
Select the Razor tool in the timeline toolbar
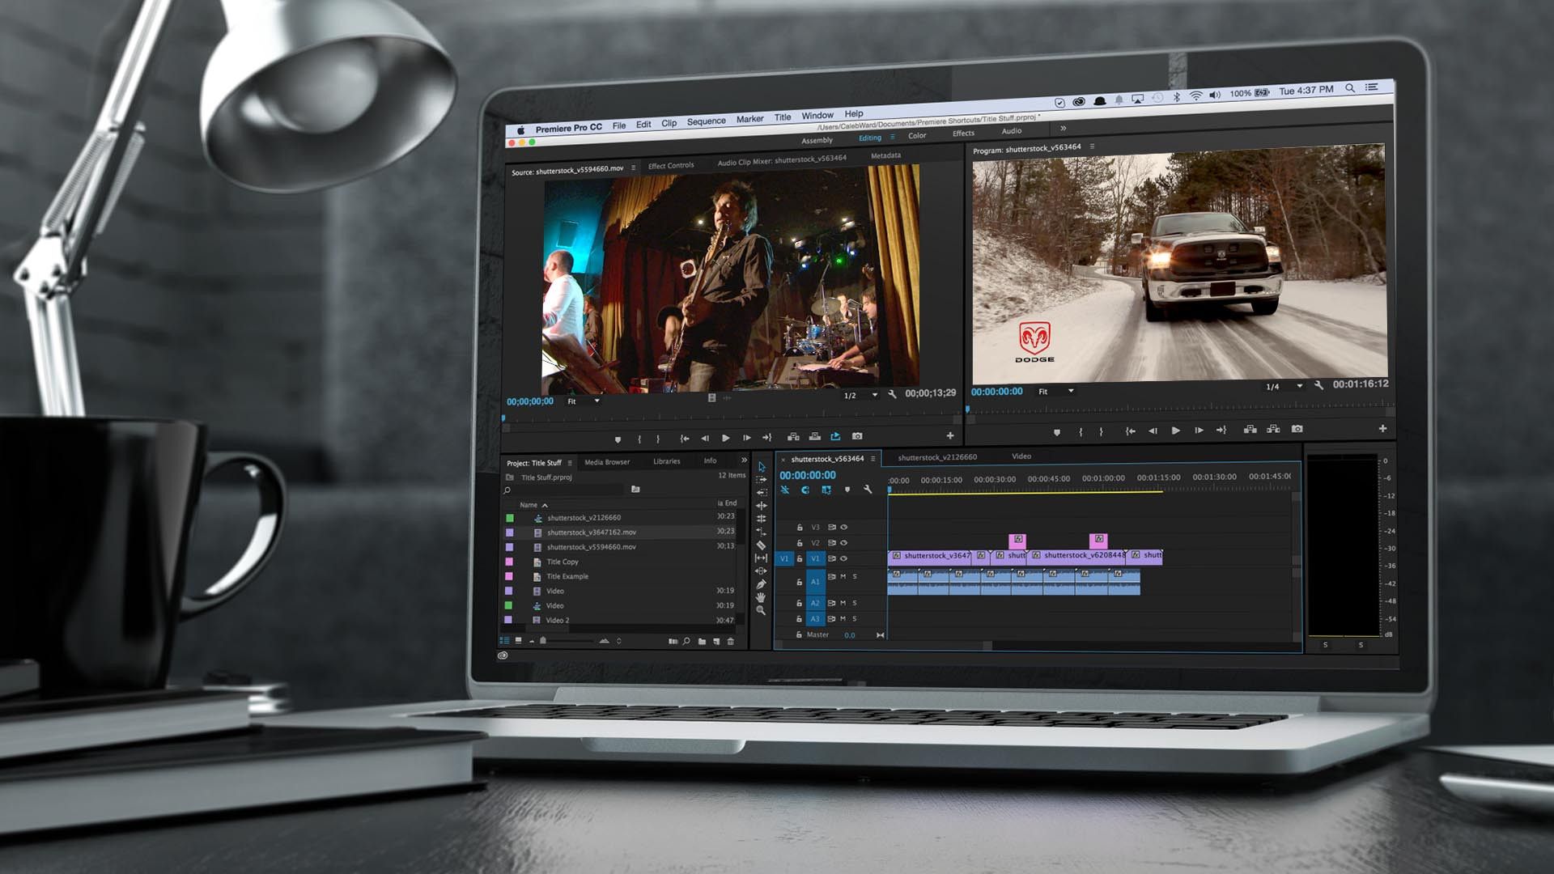tap(762, 544)
